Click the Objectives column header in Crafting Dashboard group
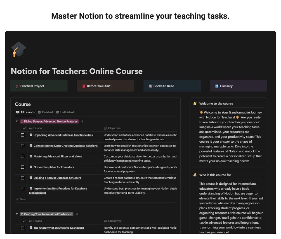 tap(113, 221)
